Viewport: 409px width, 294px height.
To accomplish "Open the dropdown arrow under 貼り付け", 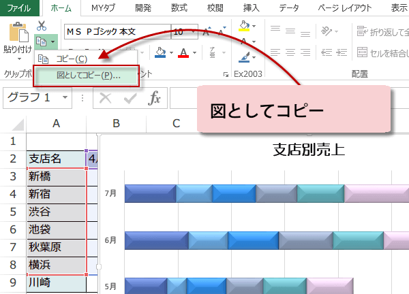I will [19, 59].
